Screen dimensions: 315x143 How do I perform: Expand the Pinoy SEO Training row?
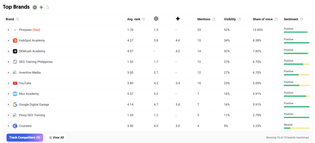8,115
